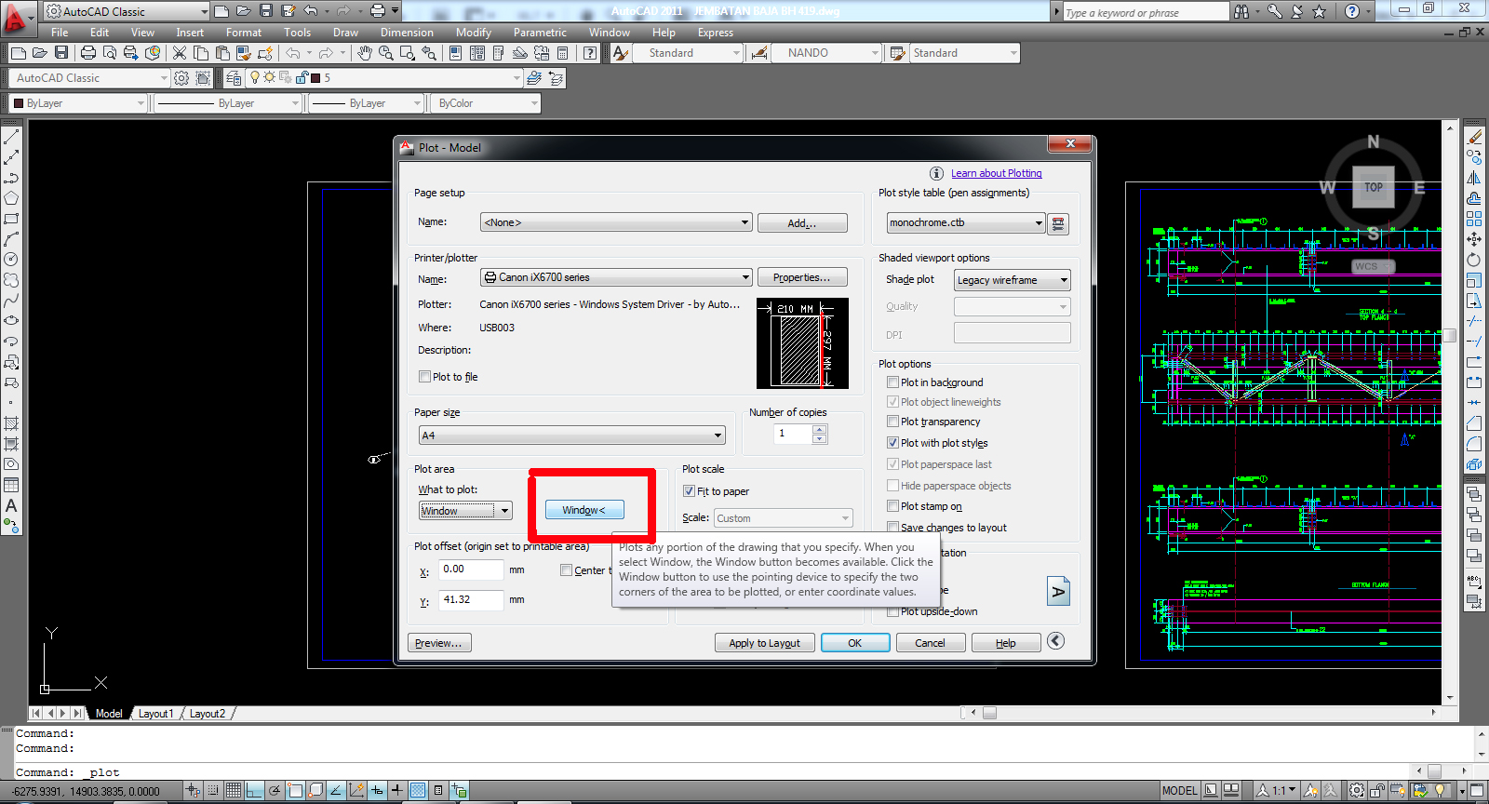Enable Plot in background checkbox
This screenshot has height=804, width=1489.
click(x=892, y=382)
